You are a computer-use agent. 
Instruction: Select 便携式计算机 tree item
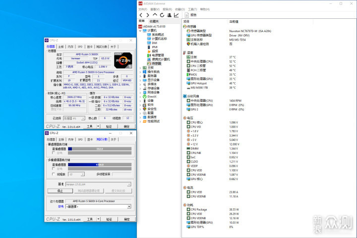[159, 59]
